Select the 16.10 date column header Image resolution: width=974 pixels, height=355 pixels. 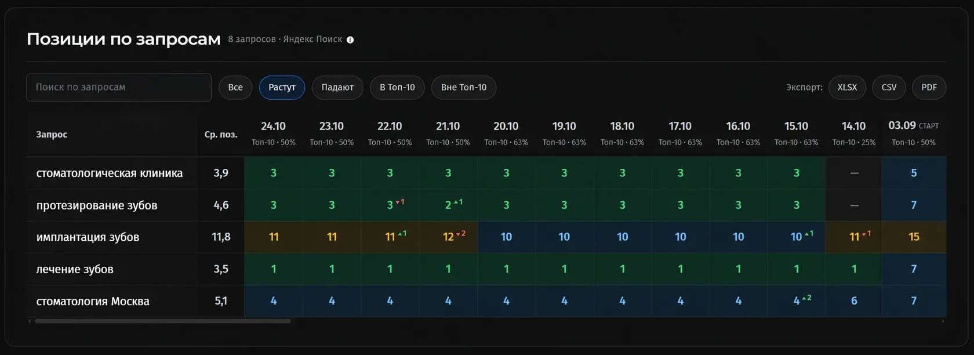coord(738,133)
